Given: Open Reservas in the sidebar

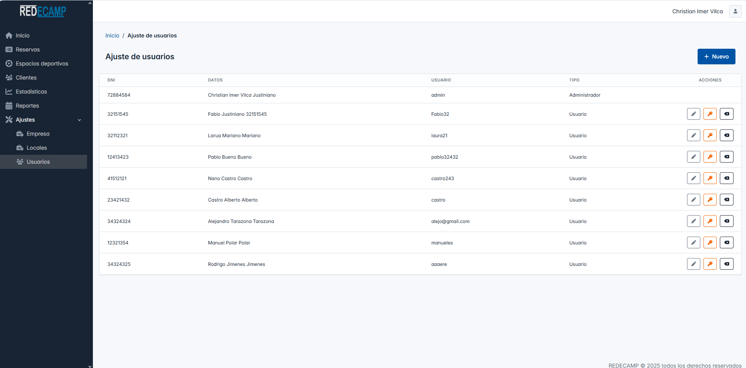Looking at the screenshot, I should [x=28, y=50].
